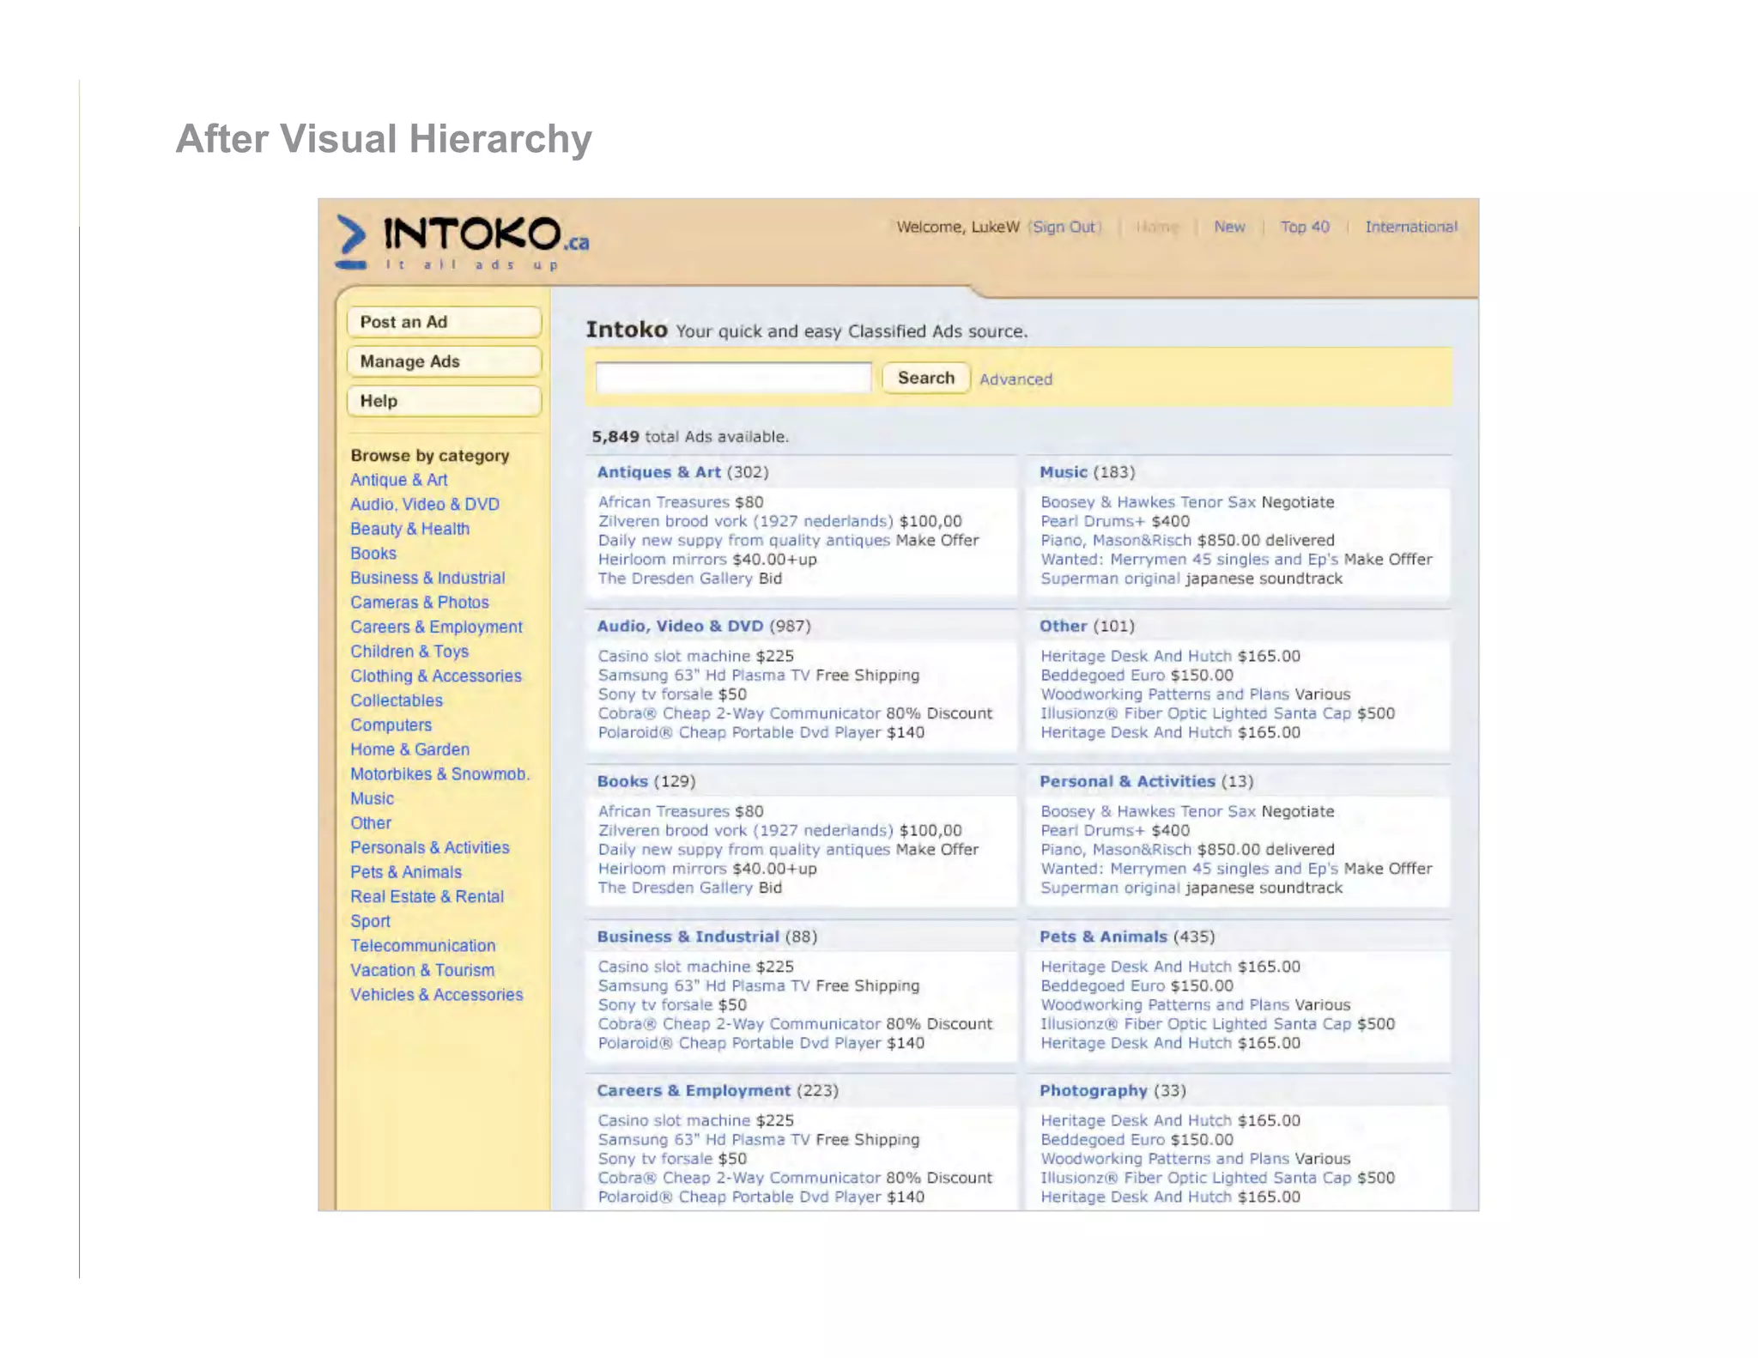Open the Post an Ad button
This screenshot has height=1358, width=1758.
(444, 322)
